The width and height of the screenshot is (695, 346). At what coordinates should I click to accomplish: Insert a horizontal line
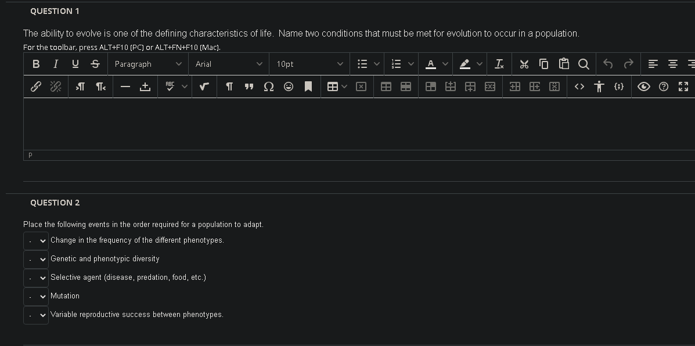coord(125,87)
